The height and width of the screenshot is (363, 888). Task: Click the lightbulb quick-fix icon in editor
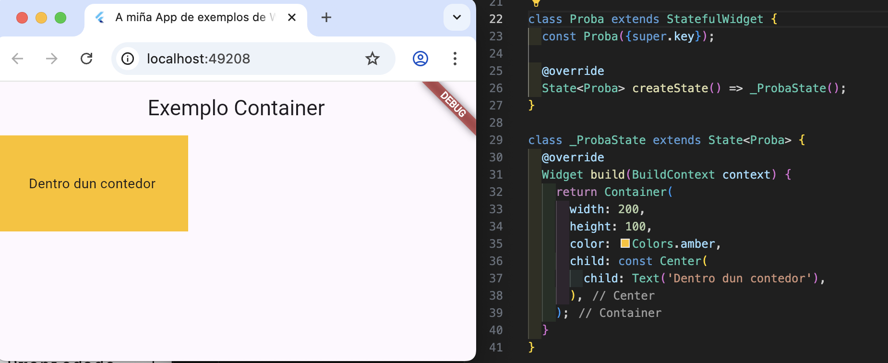point(536,3)
